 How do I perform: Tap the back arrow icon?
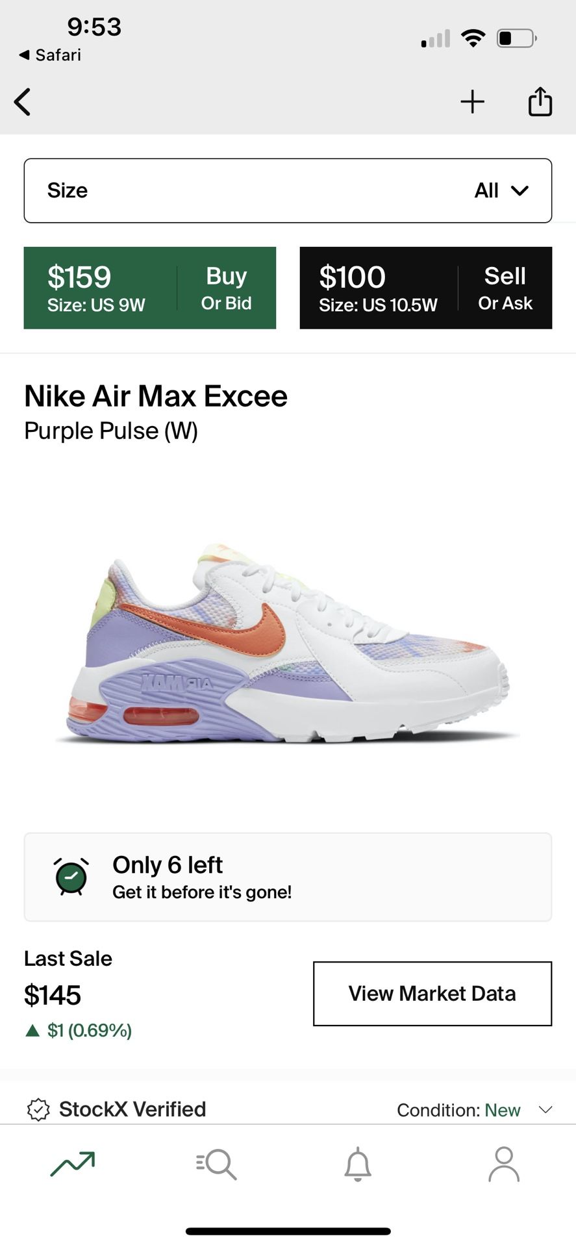click(23, 102)
